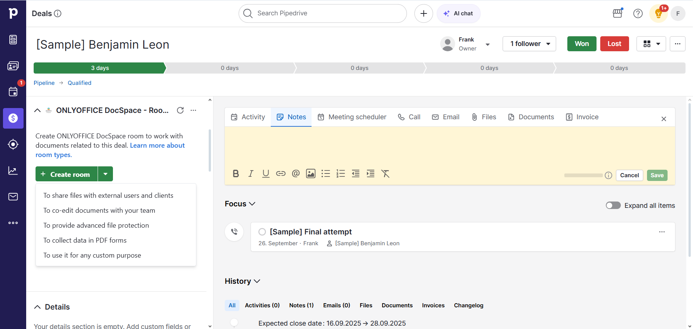
Task: Insert an @ mention in note
Action: (296, 173)
